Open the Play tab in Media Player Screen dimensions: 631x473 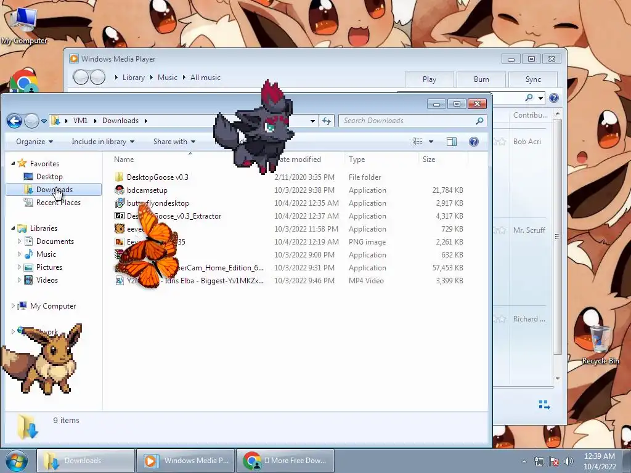(429, 79)
